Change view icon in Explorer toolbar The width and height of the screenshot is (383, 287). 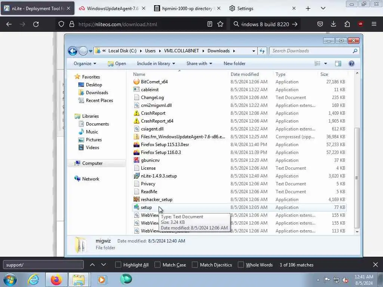(x=317, y=64)
